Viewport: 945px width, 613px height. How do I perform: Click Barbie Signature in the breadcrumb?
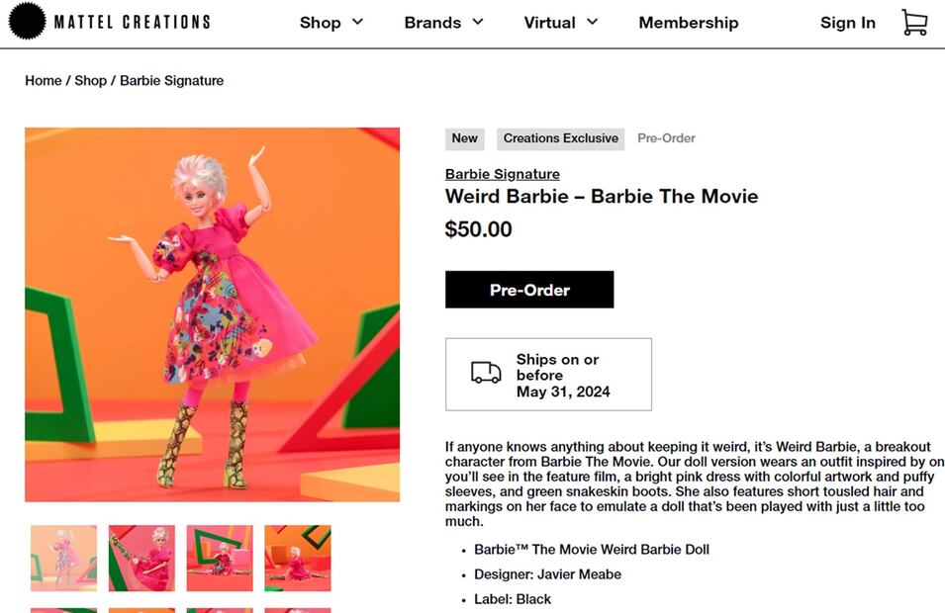coord(171,81)
